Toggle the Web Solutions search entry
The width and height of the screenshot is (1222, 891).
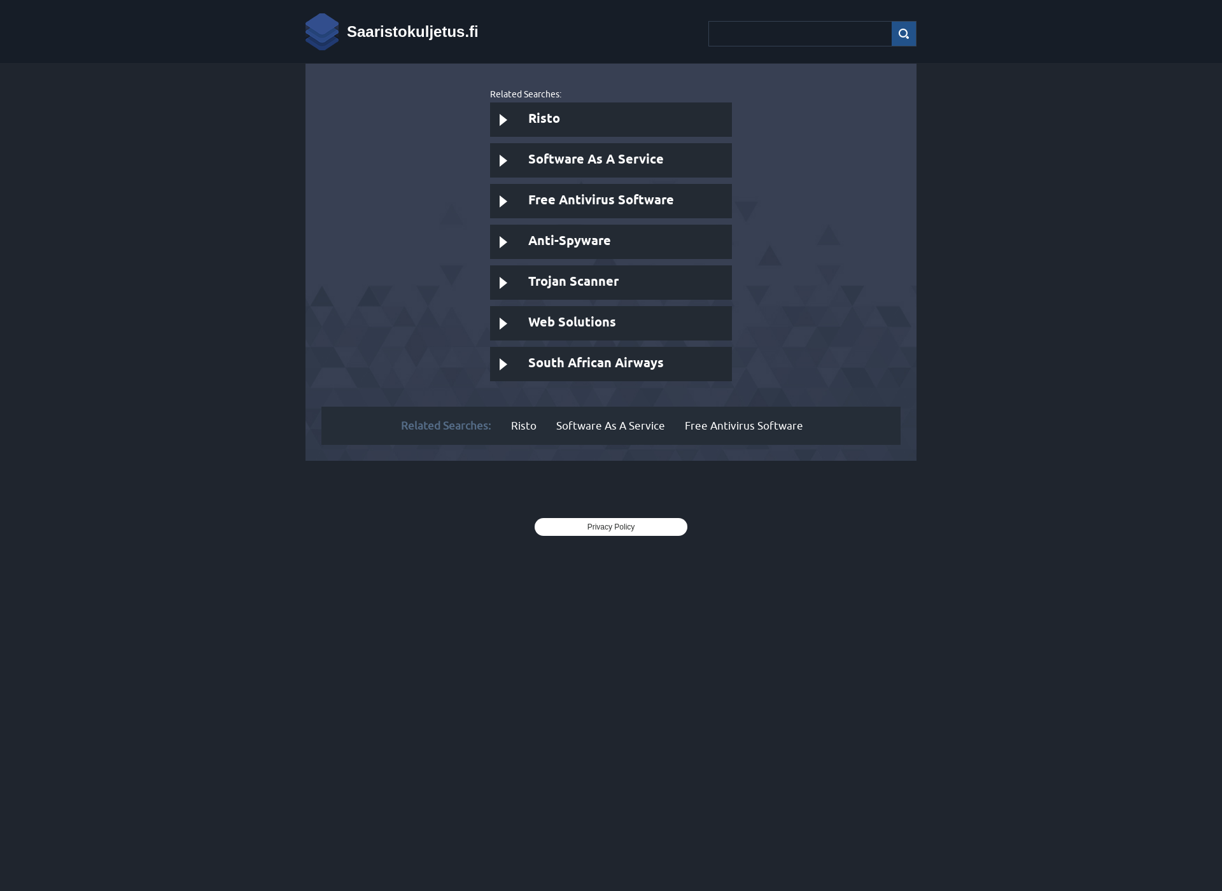pos(610,323)
